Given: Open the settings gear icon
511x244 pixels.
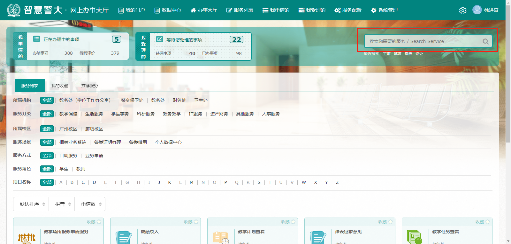Looking at the screenshot, I should click(x=463, y=10).
